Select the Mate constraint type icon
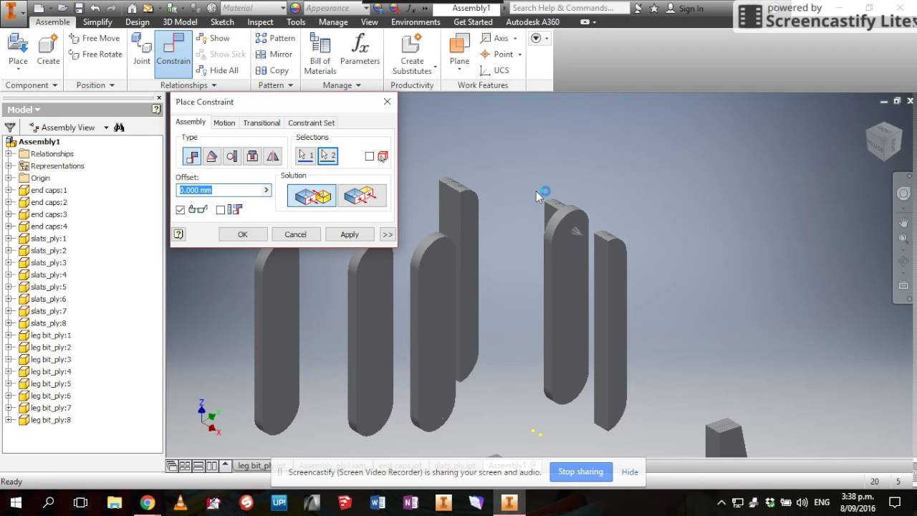917x516 pixels. 191,156
